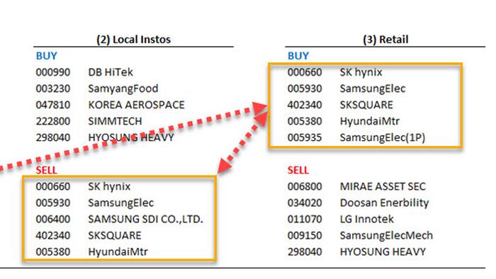This screenshot has height=279, width=496.
Task: Select the "KOREA AEROSPACE" entry
Action: coord(136,106)
